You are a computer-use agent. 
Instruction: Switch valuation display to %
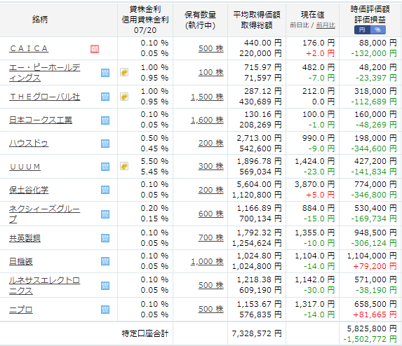pyautogui.click(x=378, y=30)
